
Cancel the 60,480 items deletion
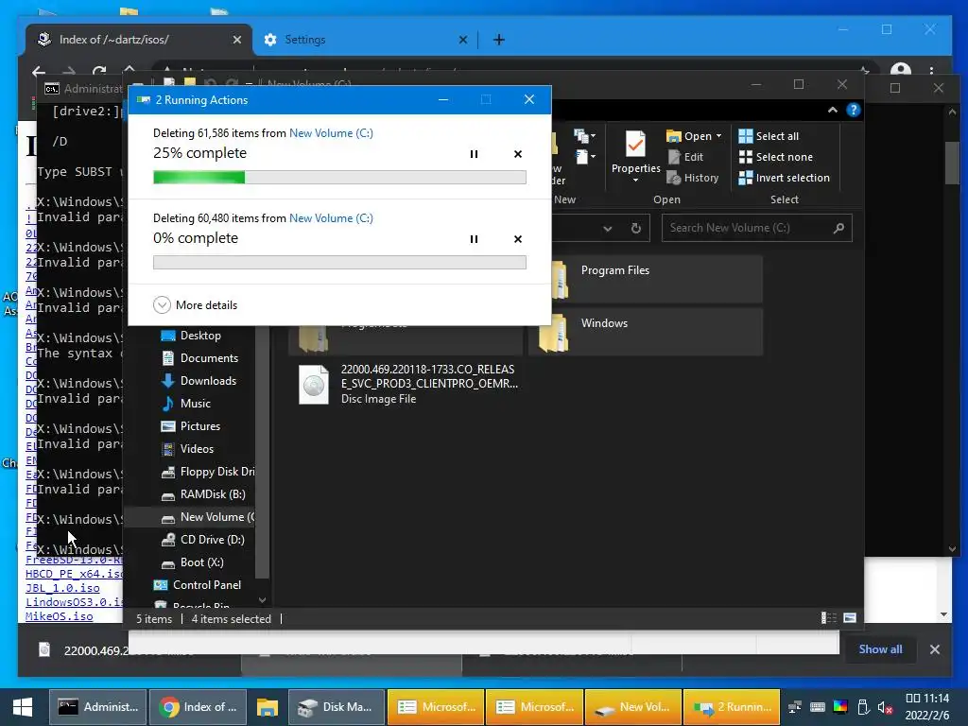coord(518,239)
